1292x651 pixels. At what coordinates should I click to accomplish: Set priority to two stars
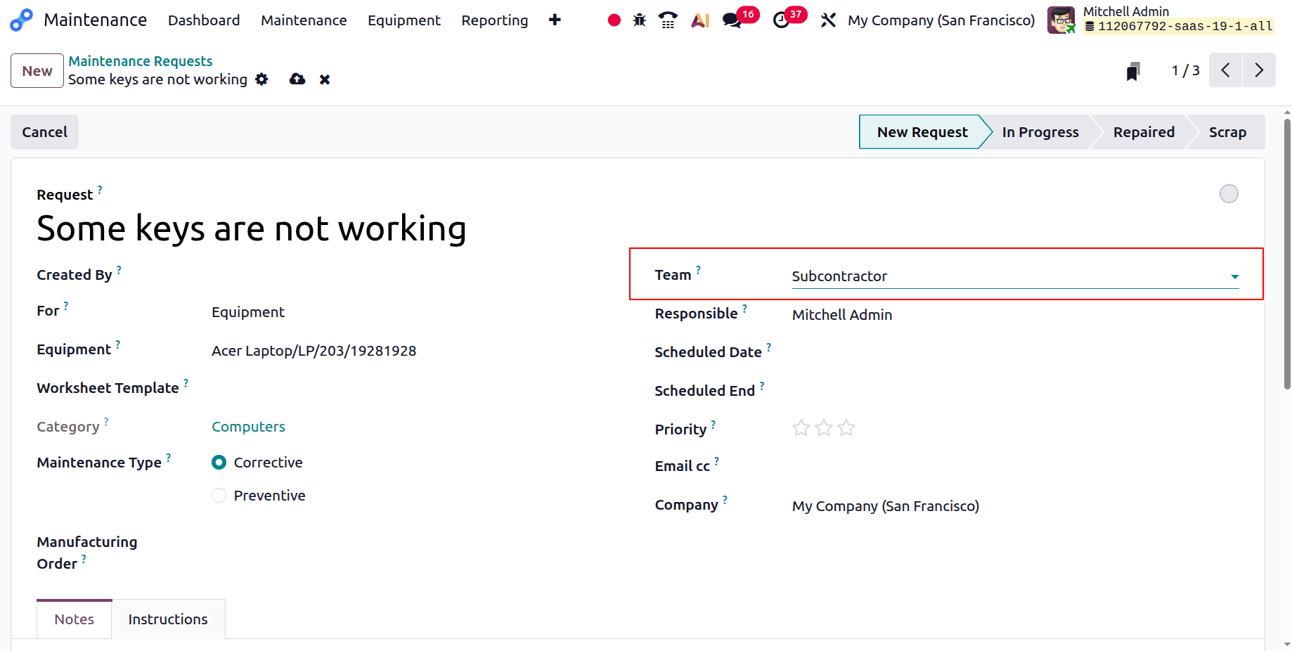824,427
